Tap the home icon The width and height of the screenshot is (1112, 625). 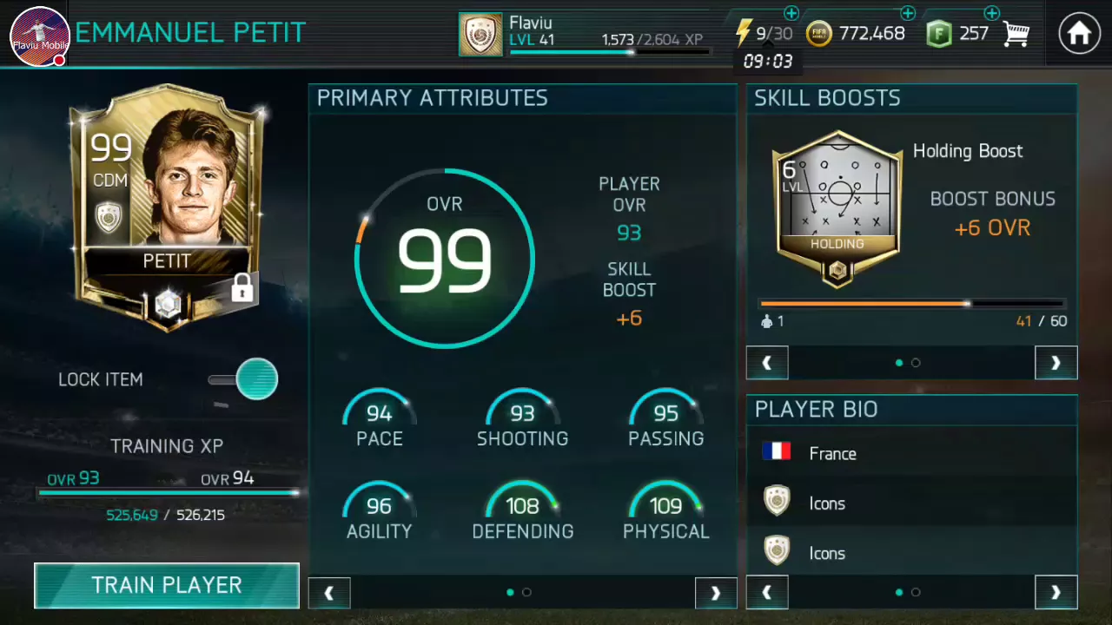click(1079, 34)
